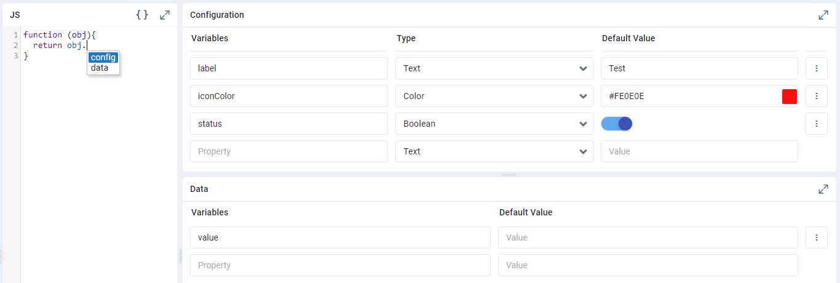This screenshot has width=840, height=283.
Task: Open Type dropdown for label variable
Action: click(x=494, y=68)
